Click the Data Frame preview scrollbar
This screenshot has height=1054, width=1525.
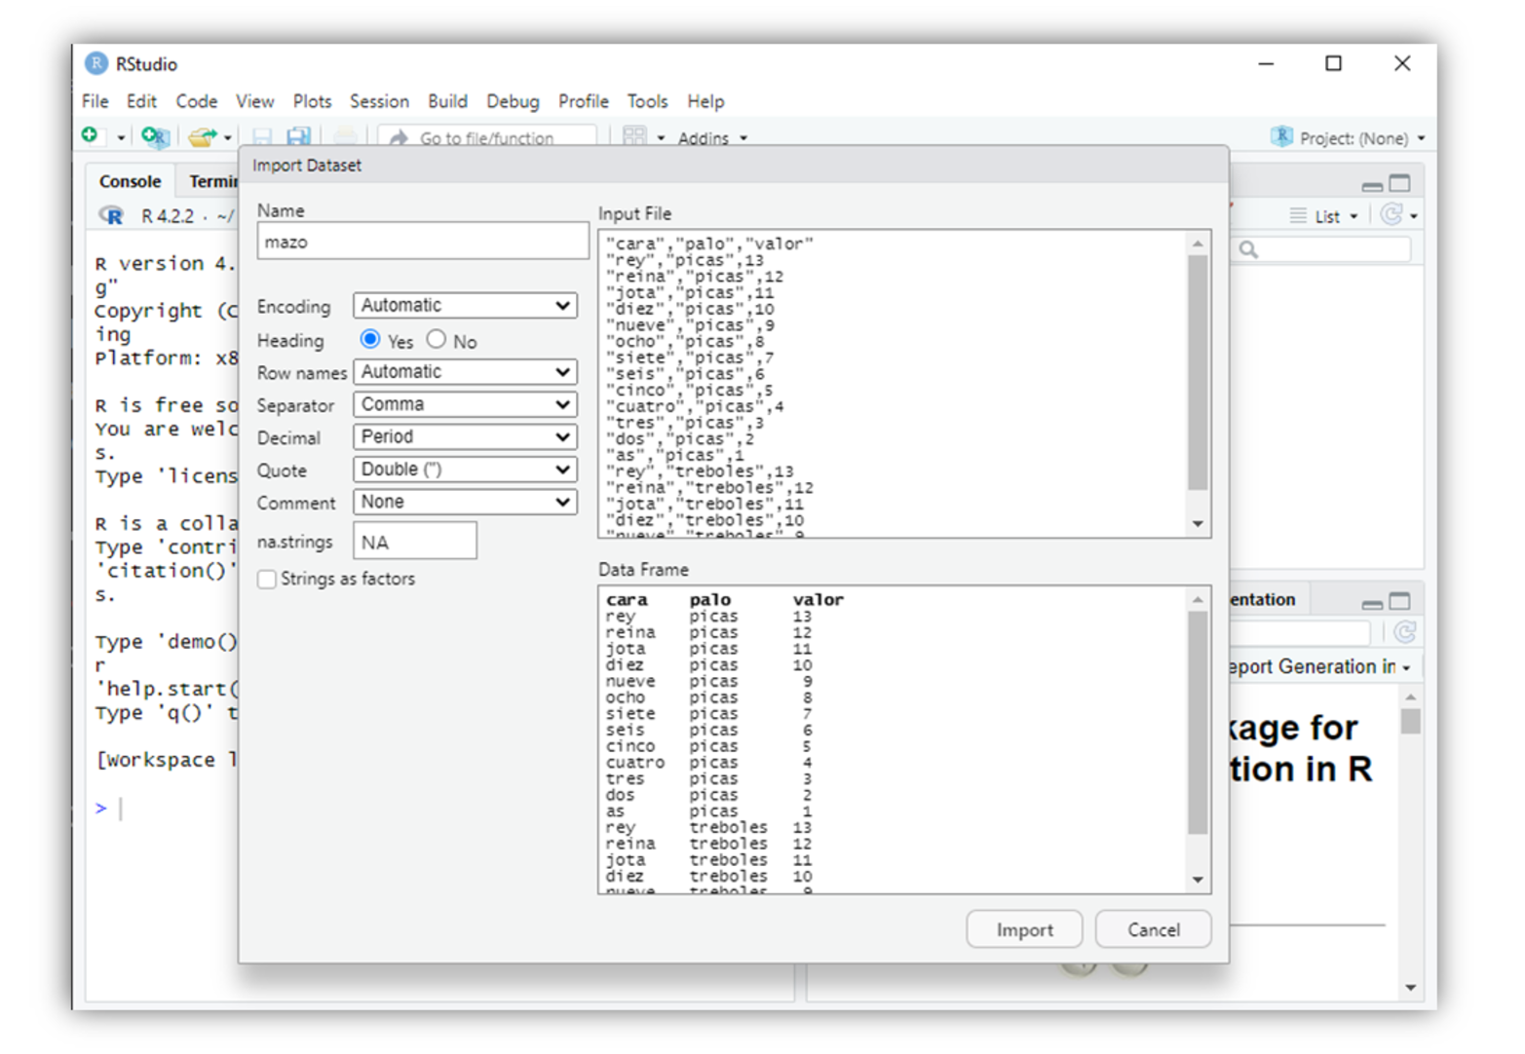1198,721
